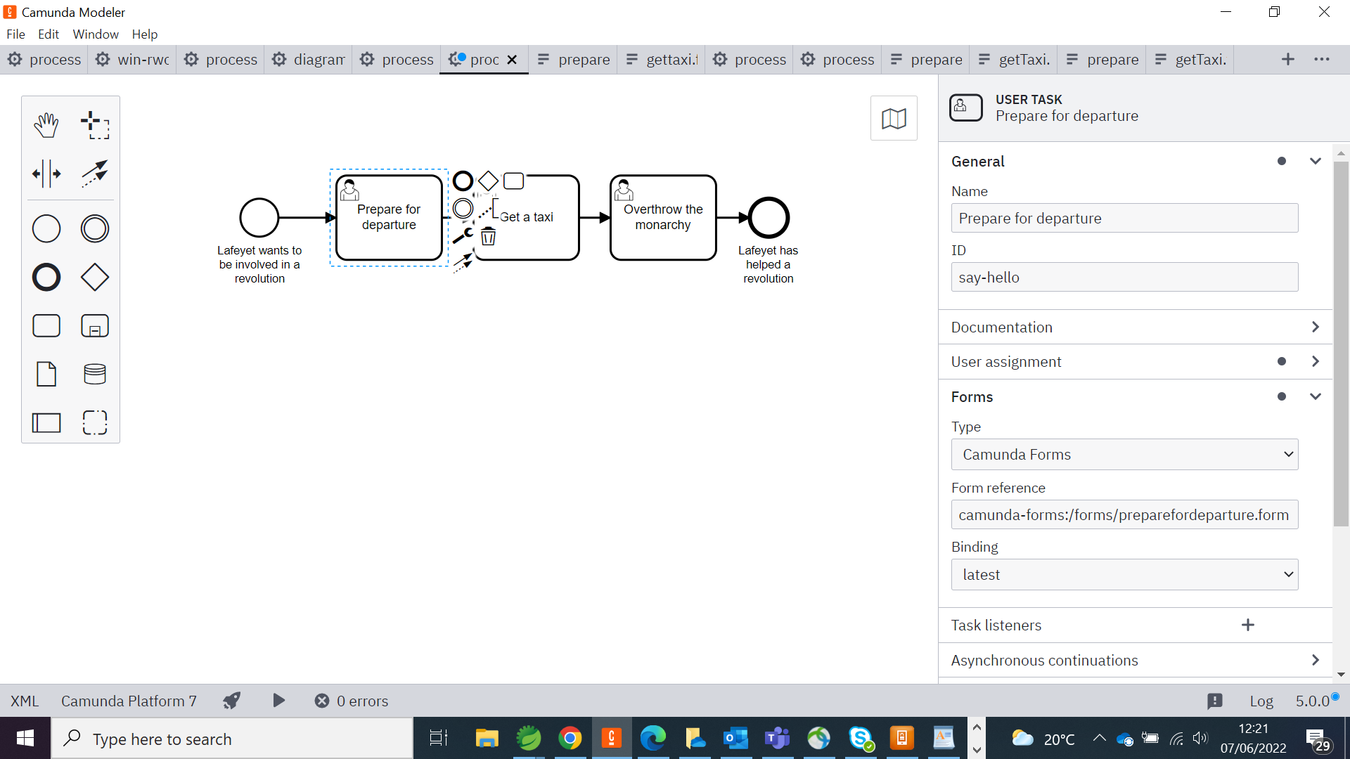The width and height of the screenshot is (1350, 759).
Task: Deploy the diagram using the rocket icon
Action: coord(231,701)
